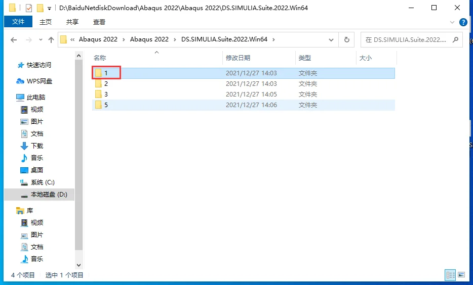Open the address bar history dropdown
The image size is (473, 285).
pos(331,40)
